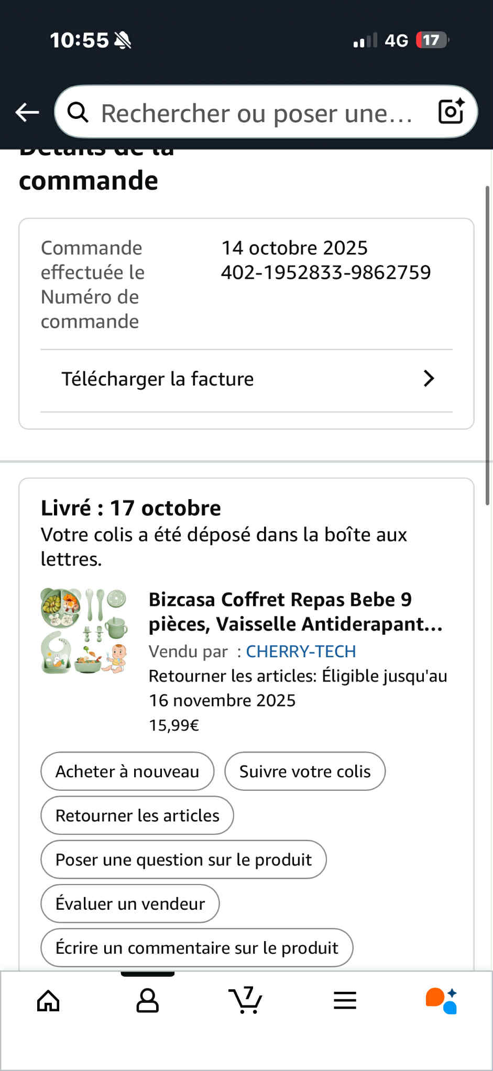Go to the Home tab icon

[x=48, y=1000]
